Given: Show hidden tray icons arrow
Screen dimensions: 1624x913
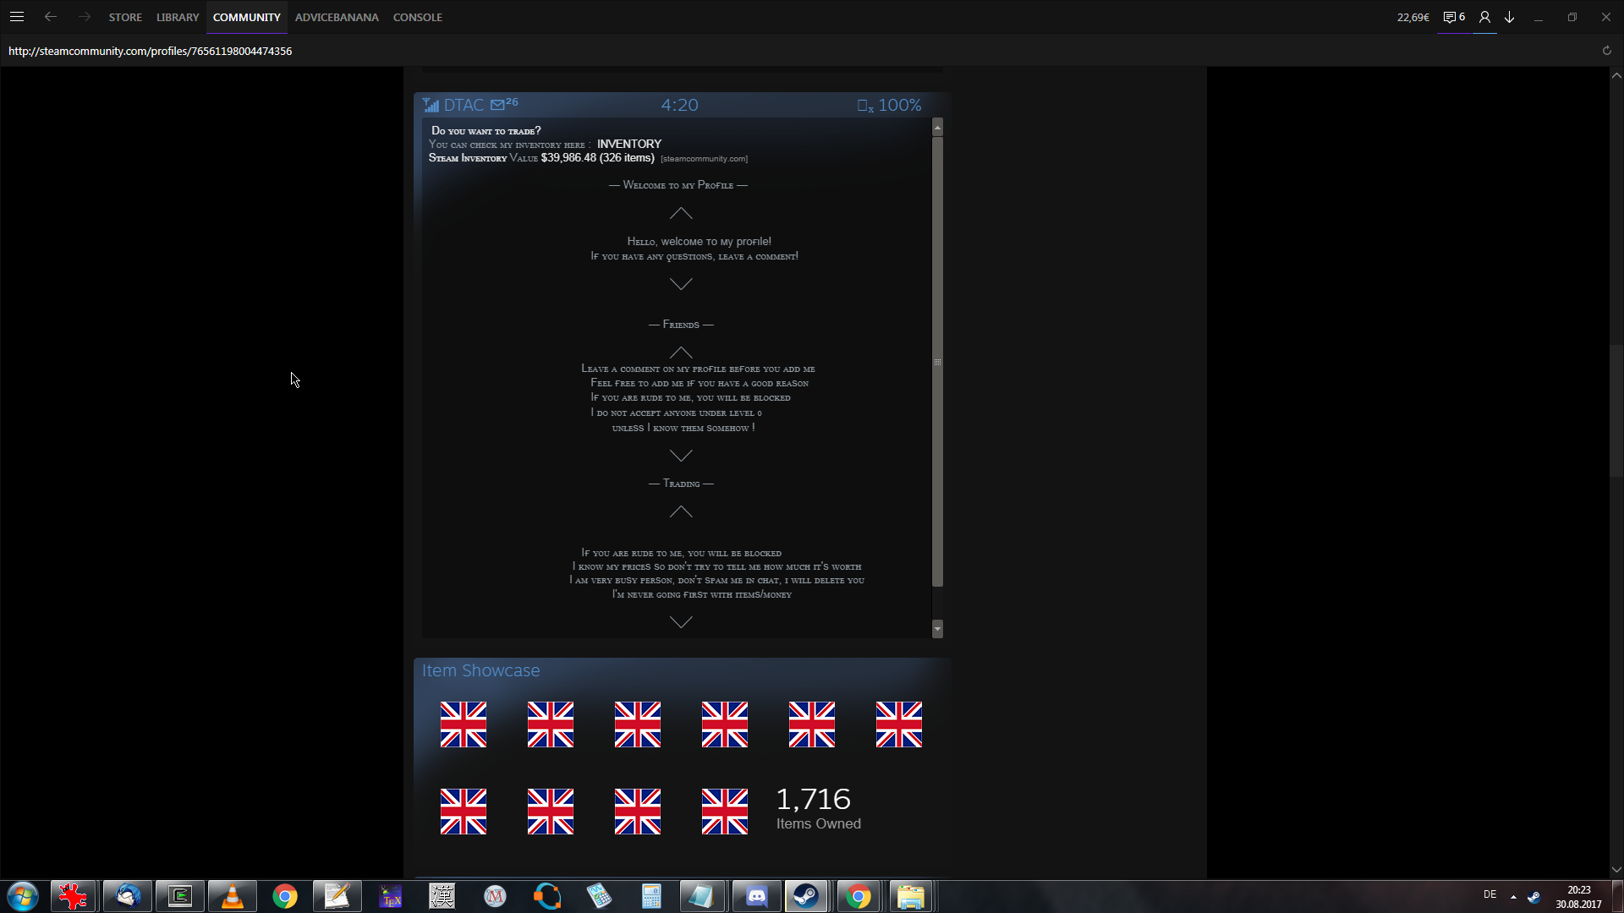Looking at the screenshot, I should pos(1513,896).
